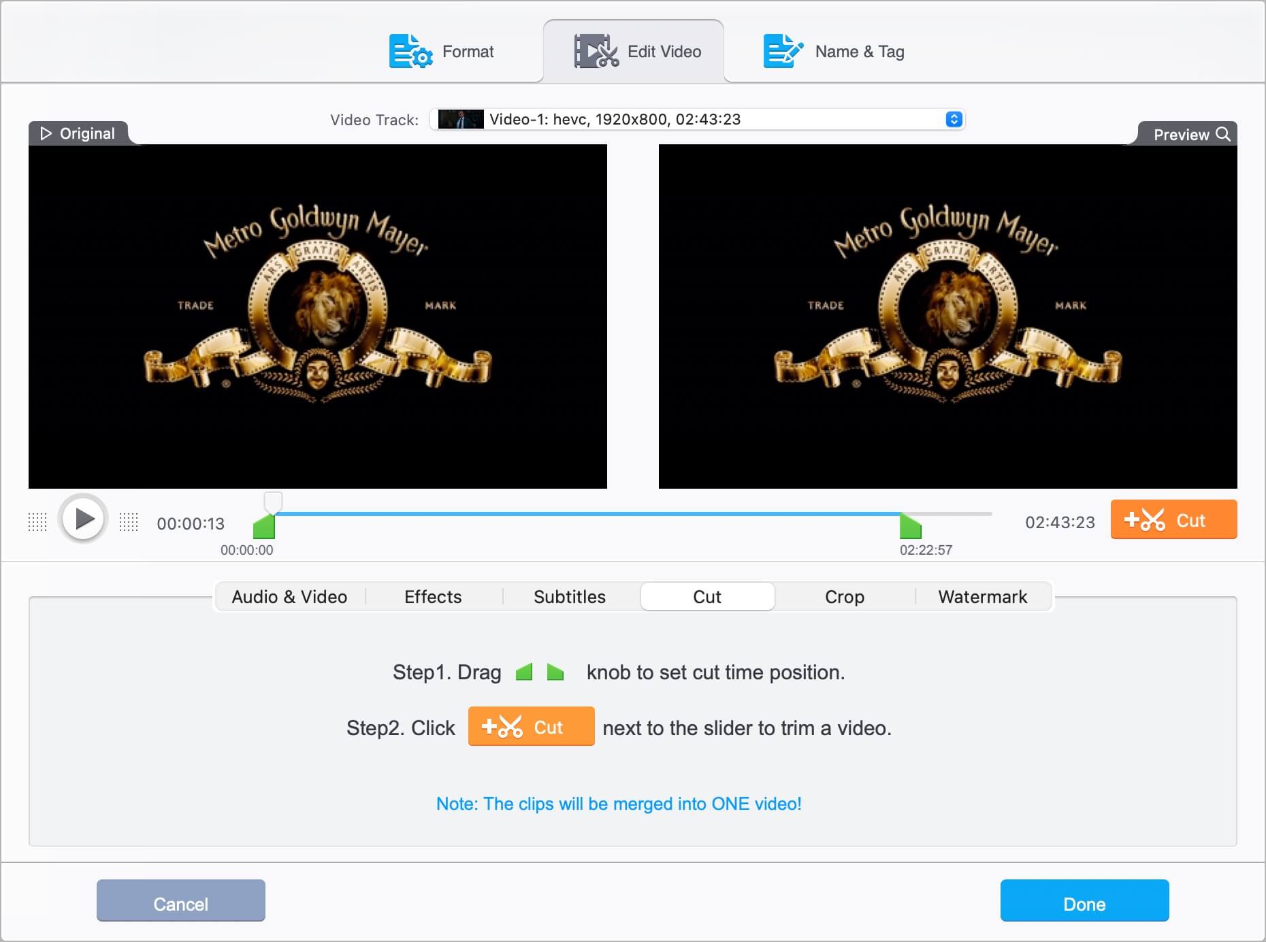Click the Preview video output pane
This screenshot has width=1266, height=942.
click(x=948, y=316)
